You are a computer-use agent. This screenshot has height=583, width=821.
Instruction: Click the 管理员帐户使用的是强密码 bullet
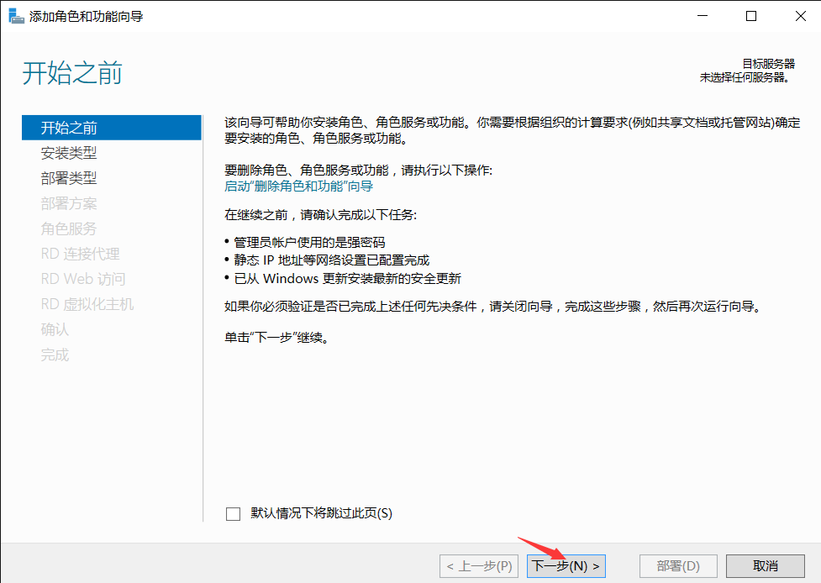click(x=309, y=242)
